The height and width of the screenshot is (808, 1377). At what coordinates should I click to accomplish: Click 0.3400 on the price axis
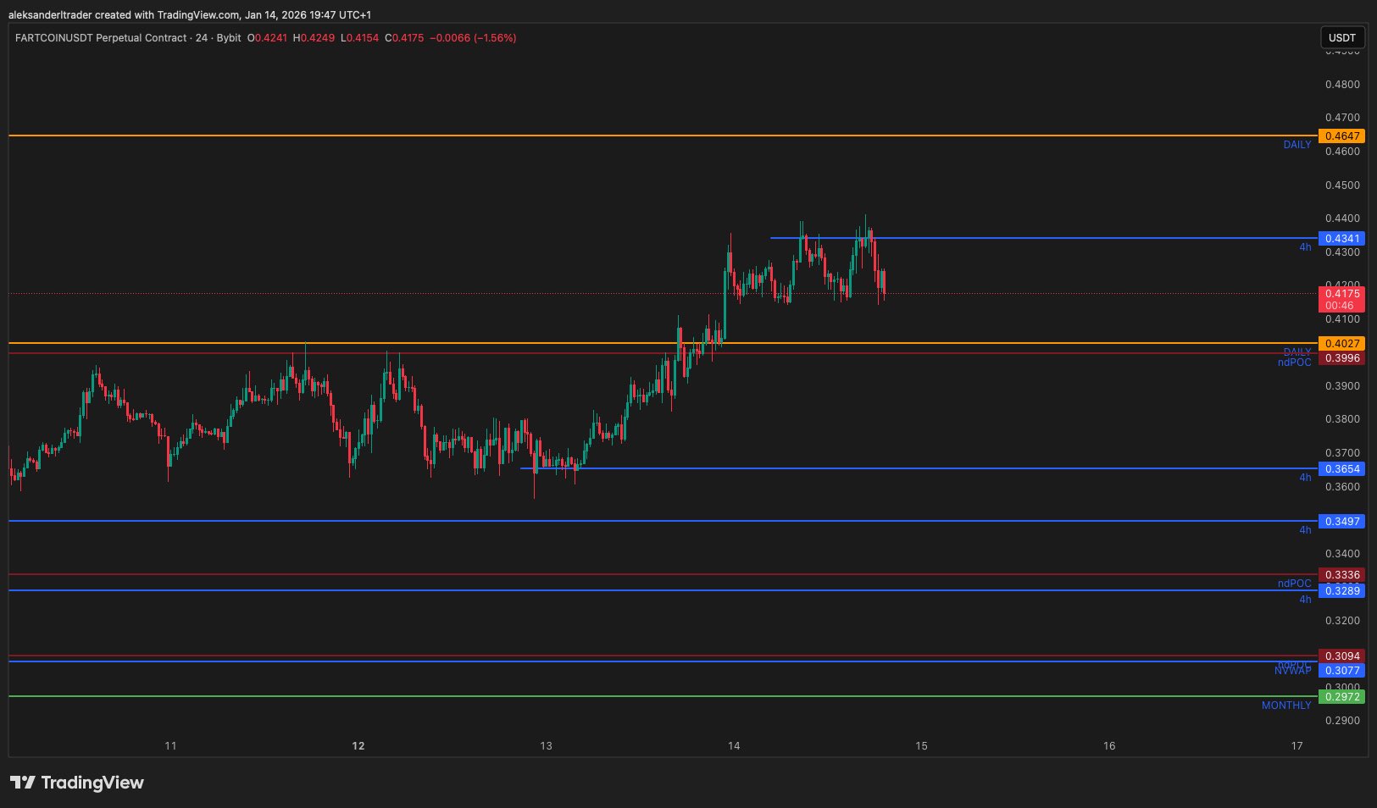click(x=1342, y=554)
